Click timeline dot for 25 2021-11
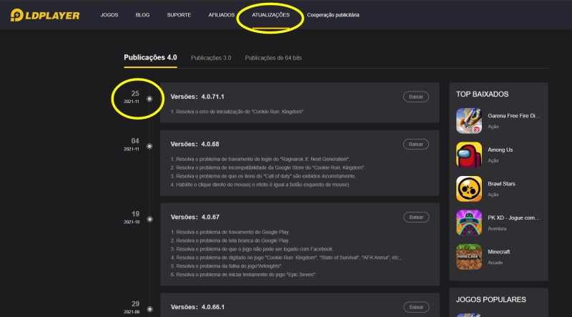The height and width of the screenshot is (317, 572). (149, 99)
